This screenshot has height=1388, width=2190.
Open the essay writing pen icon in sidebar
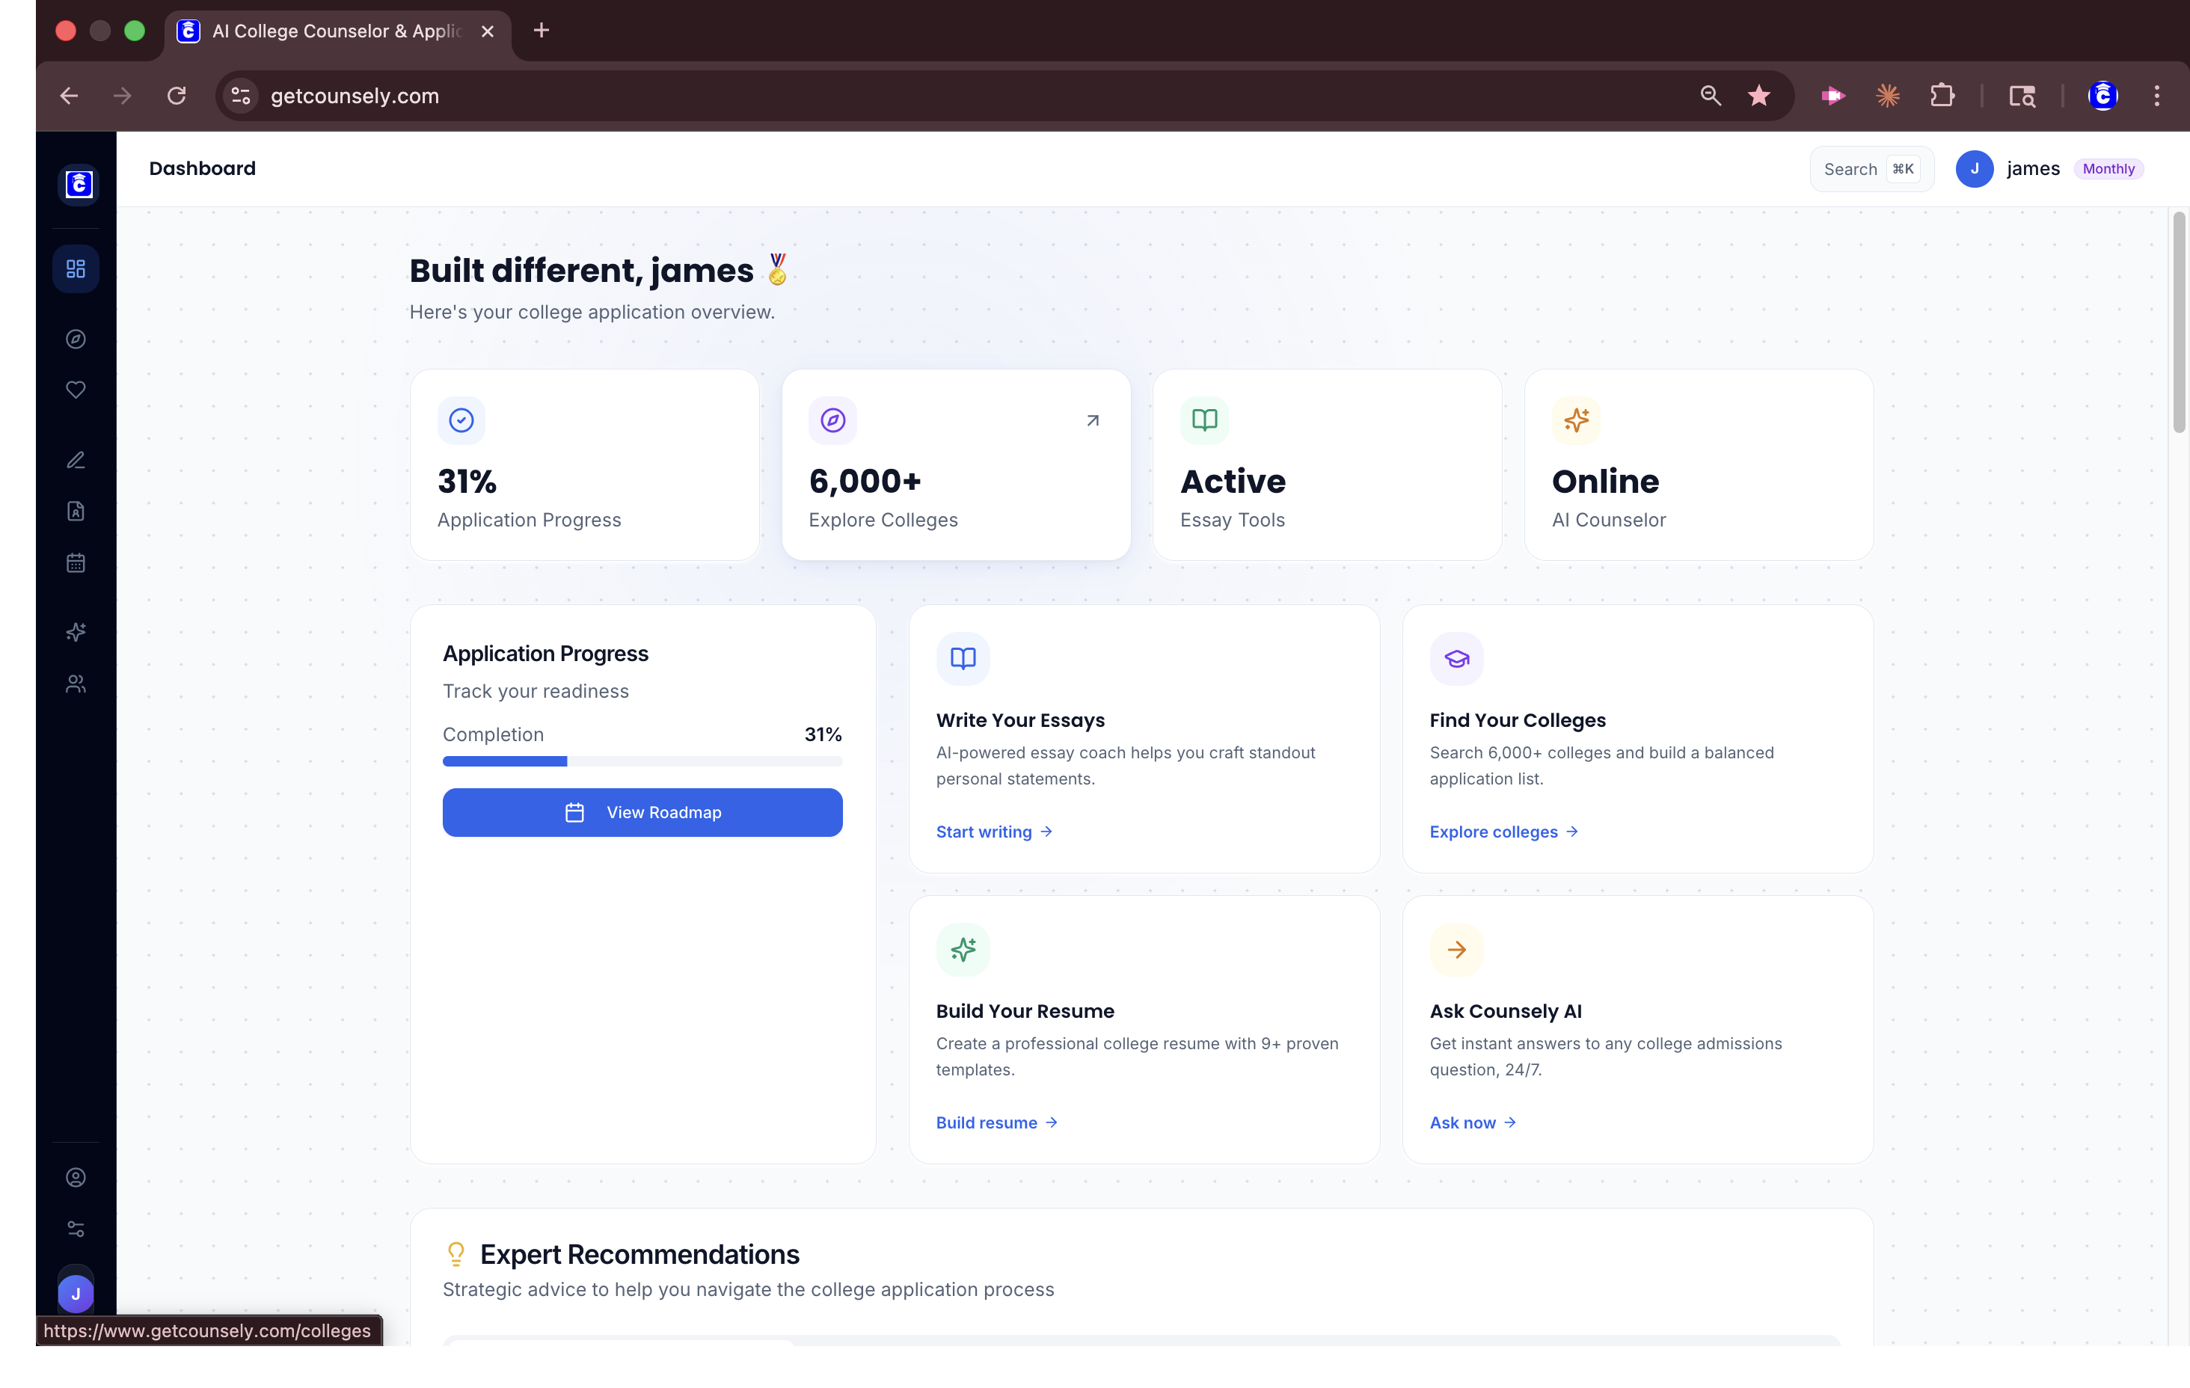pyautogui.click(x=76, y=459)
